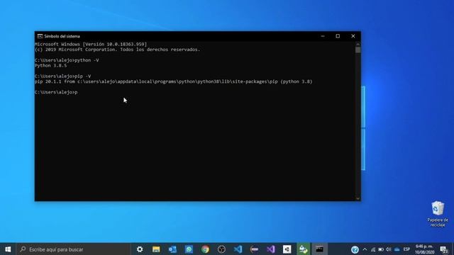The height and width of the screenshot is (255, 454).
Task: Launch purple Visual Studio from taskbar
Action: [x=271, y=249]
